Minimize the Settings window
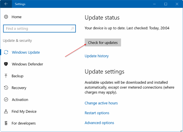Viewport: 183px width, 132px height. point(155,4)
